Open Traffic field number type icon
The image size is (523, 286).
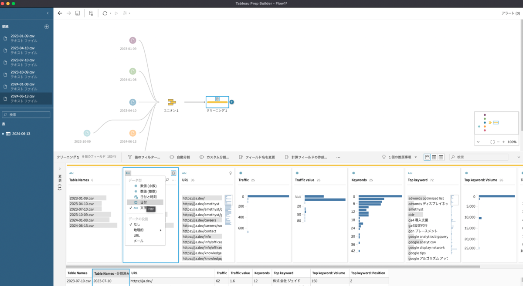[241, 173]
